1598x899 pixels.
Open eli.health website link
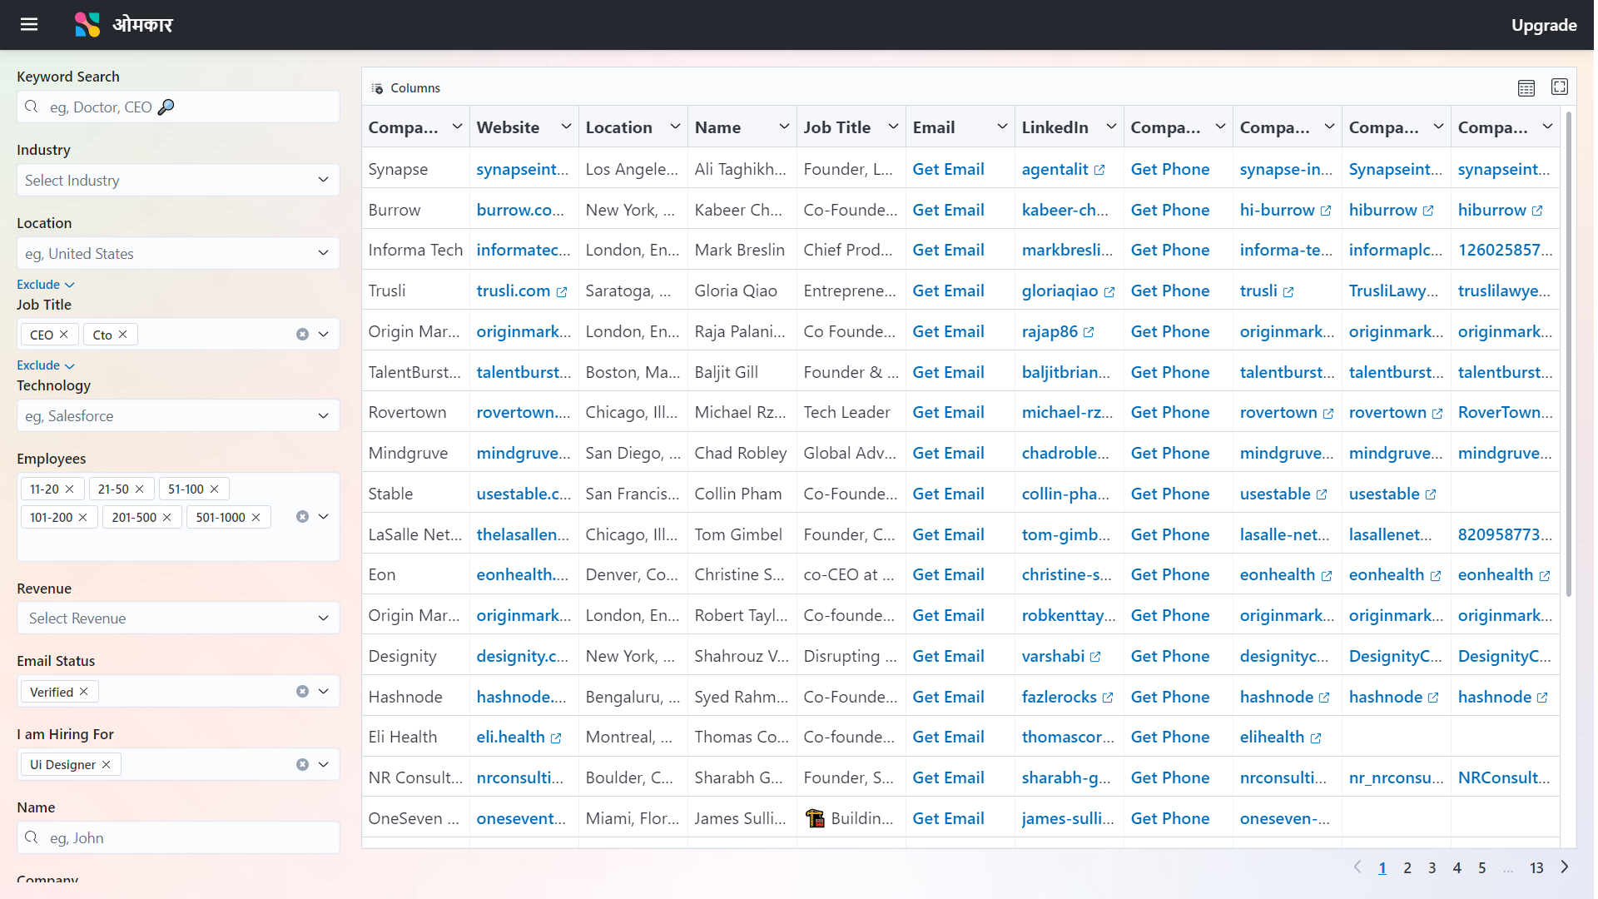pyautogui.click(x=519, y=738)
